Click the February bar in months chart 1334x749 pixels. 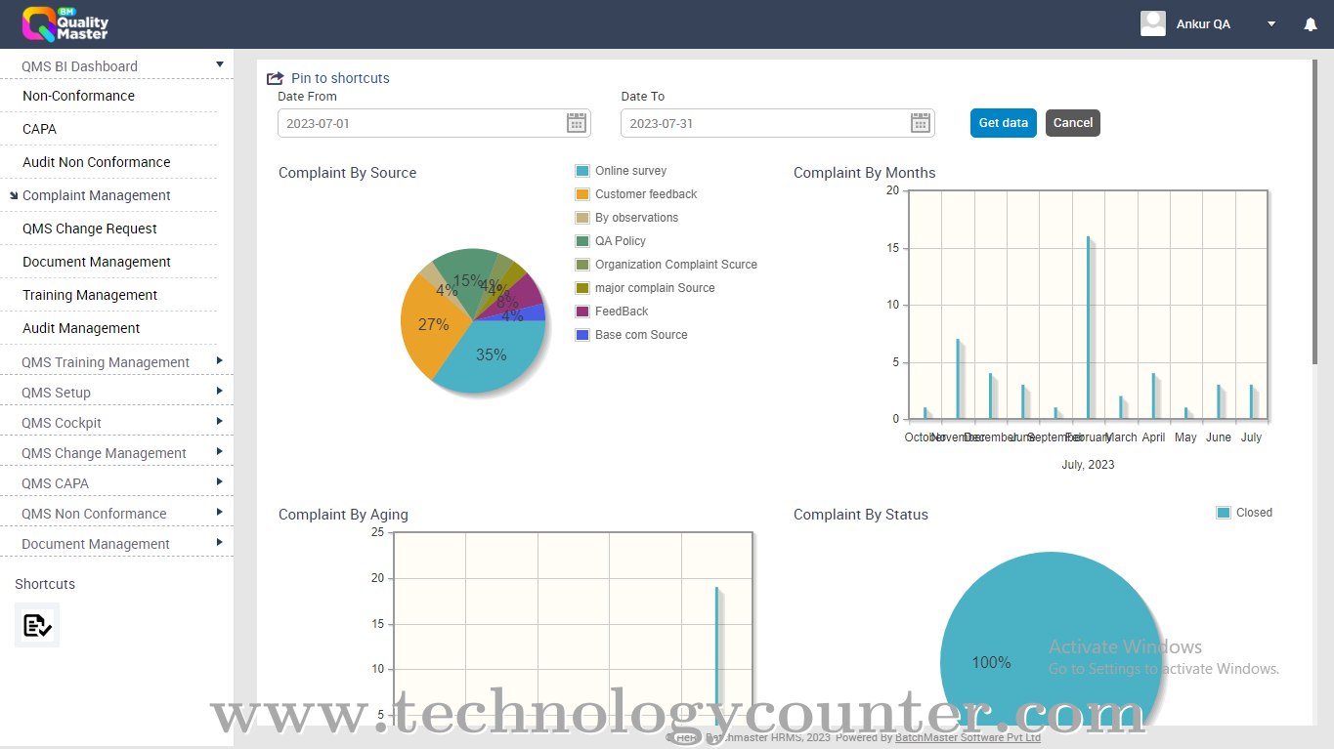click(1089, 327)
